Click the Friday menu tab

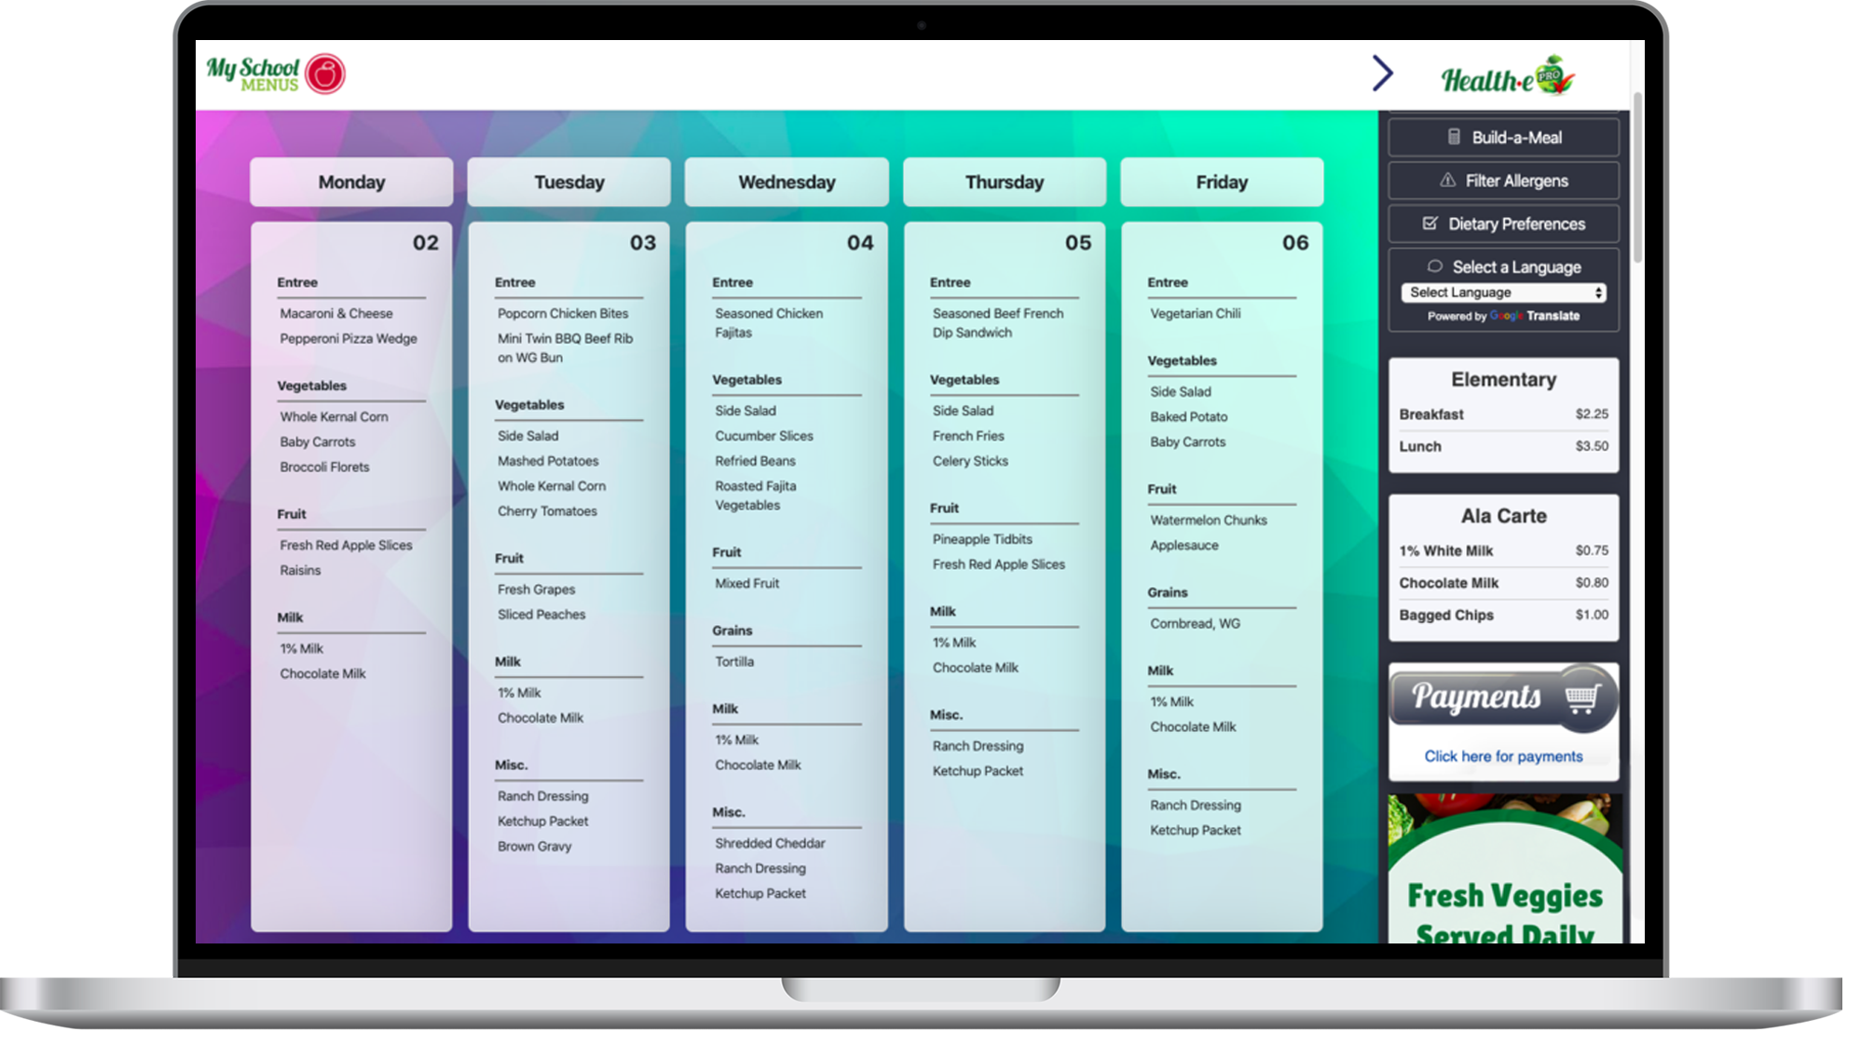click(1221, 182)
